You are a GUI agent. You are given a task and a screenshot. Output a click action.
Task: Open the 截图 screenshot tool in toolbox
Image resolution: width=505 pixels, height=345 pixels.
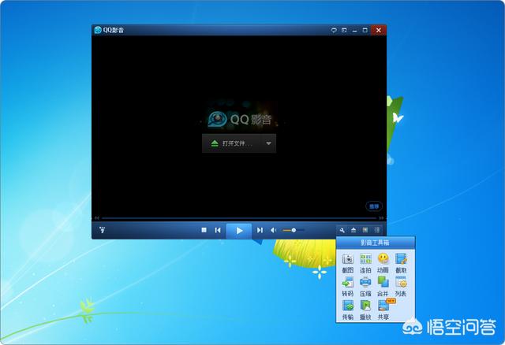(347, 263)
